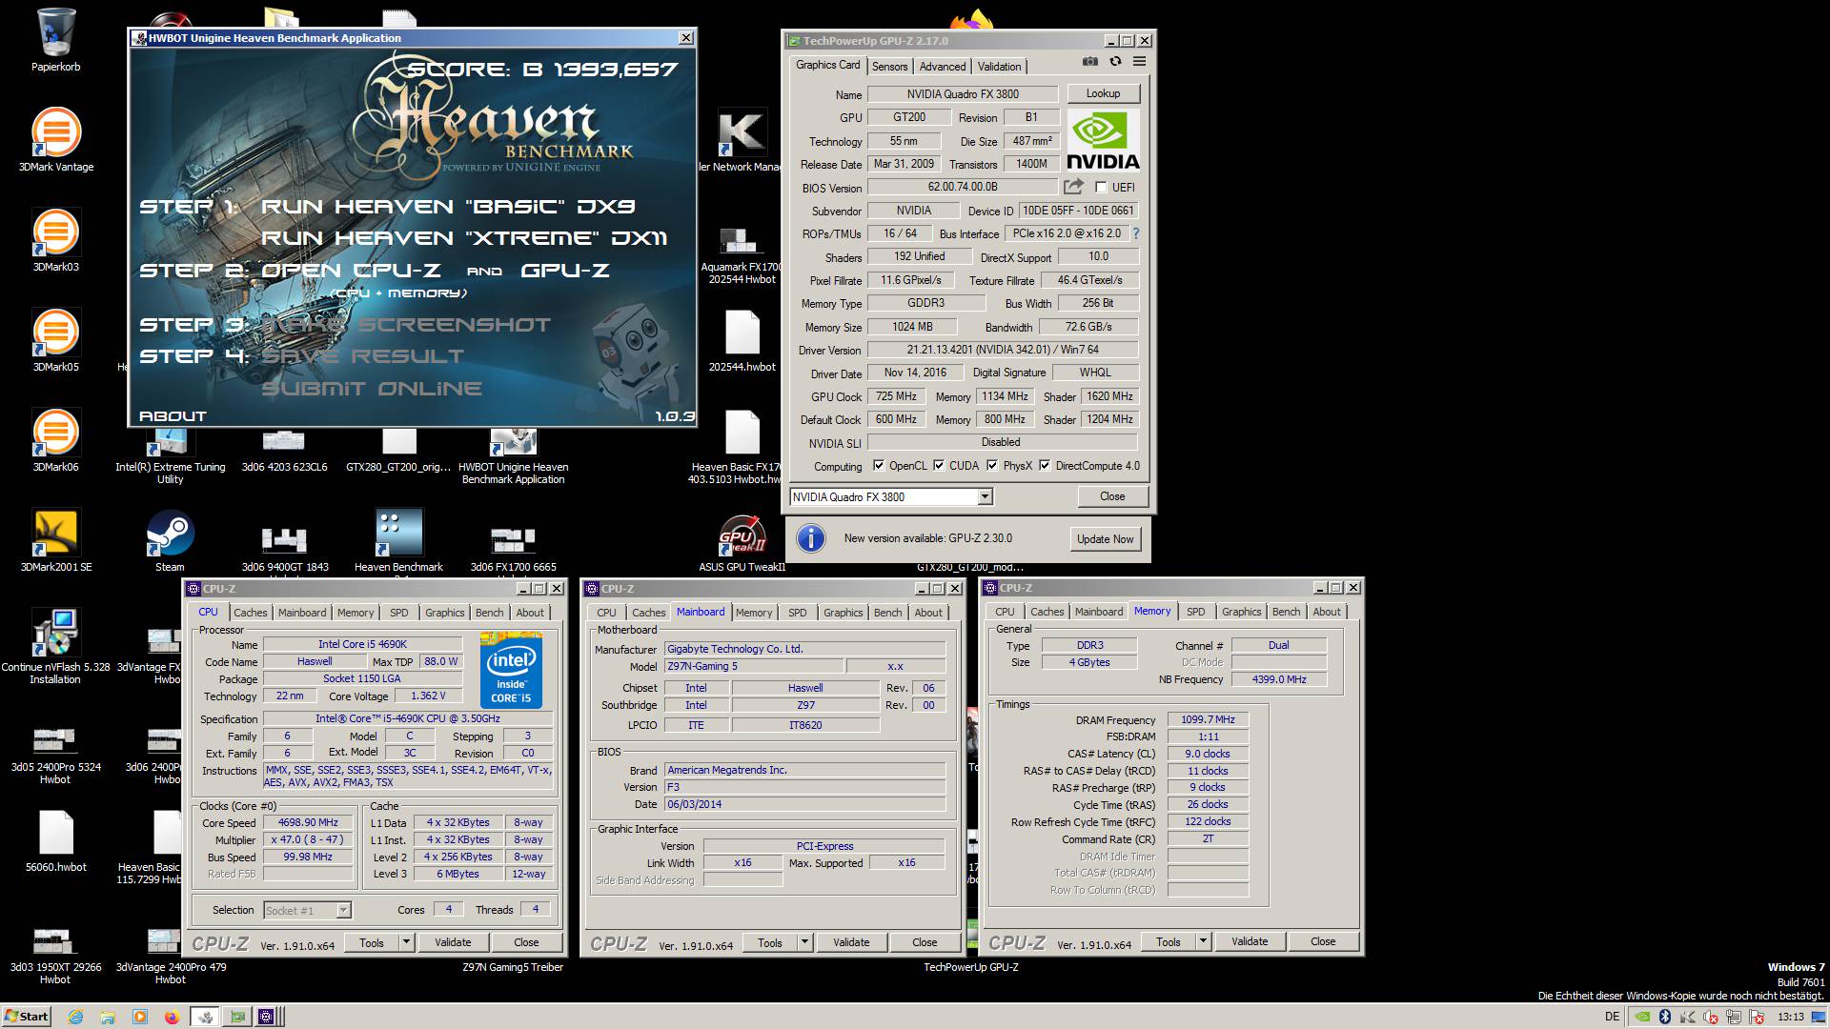The width and height of the screenshot is (1830, 1029).
Task: Open the 3DMark2001 SE desktop icon
Action: pyautogui.click(x=55, y=540)
